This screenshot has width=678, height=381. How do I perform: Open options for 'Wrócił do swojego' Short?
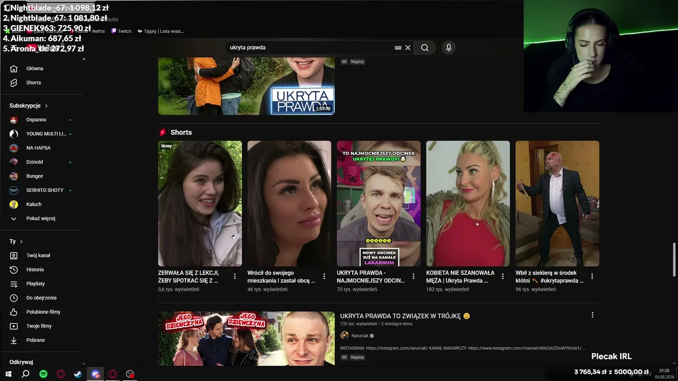click(324, 276)
